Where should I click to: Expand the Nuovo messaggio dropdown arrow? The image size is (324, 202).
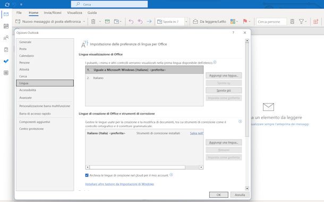[x=84, y=21]
